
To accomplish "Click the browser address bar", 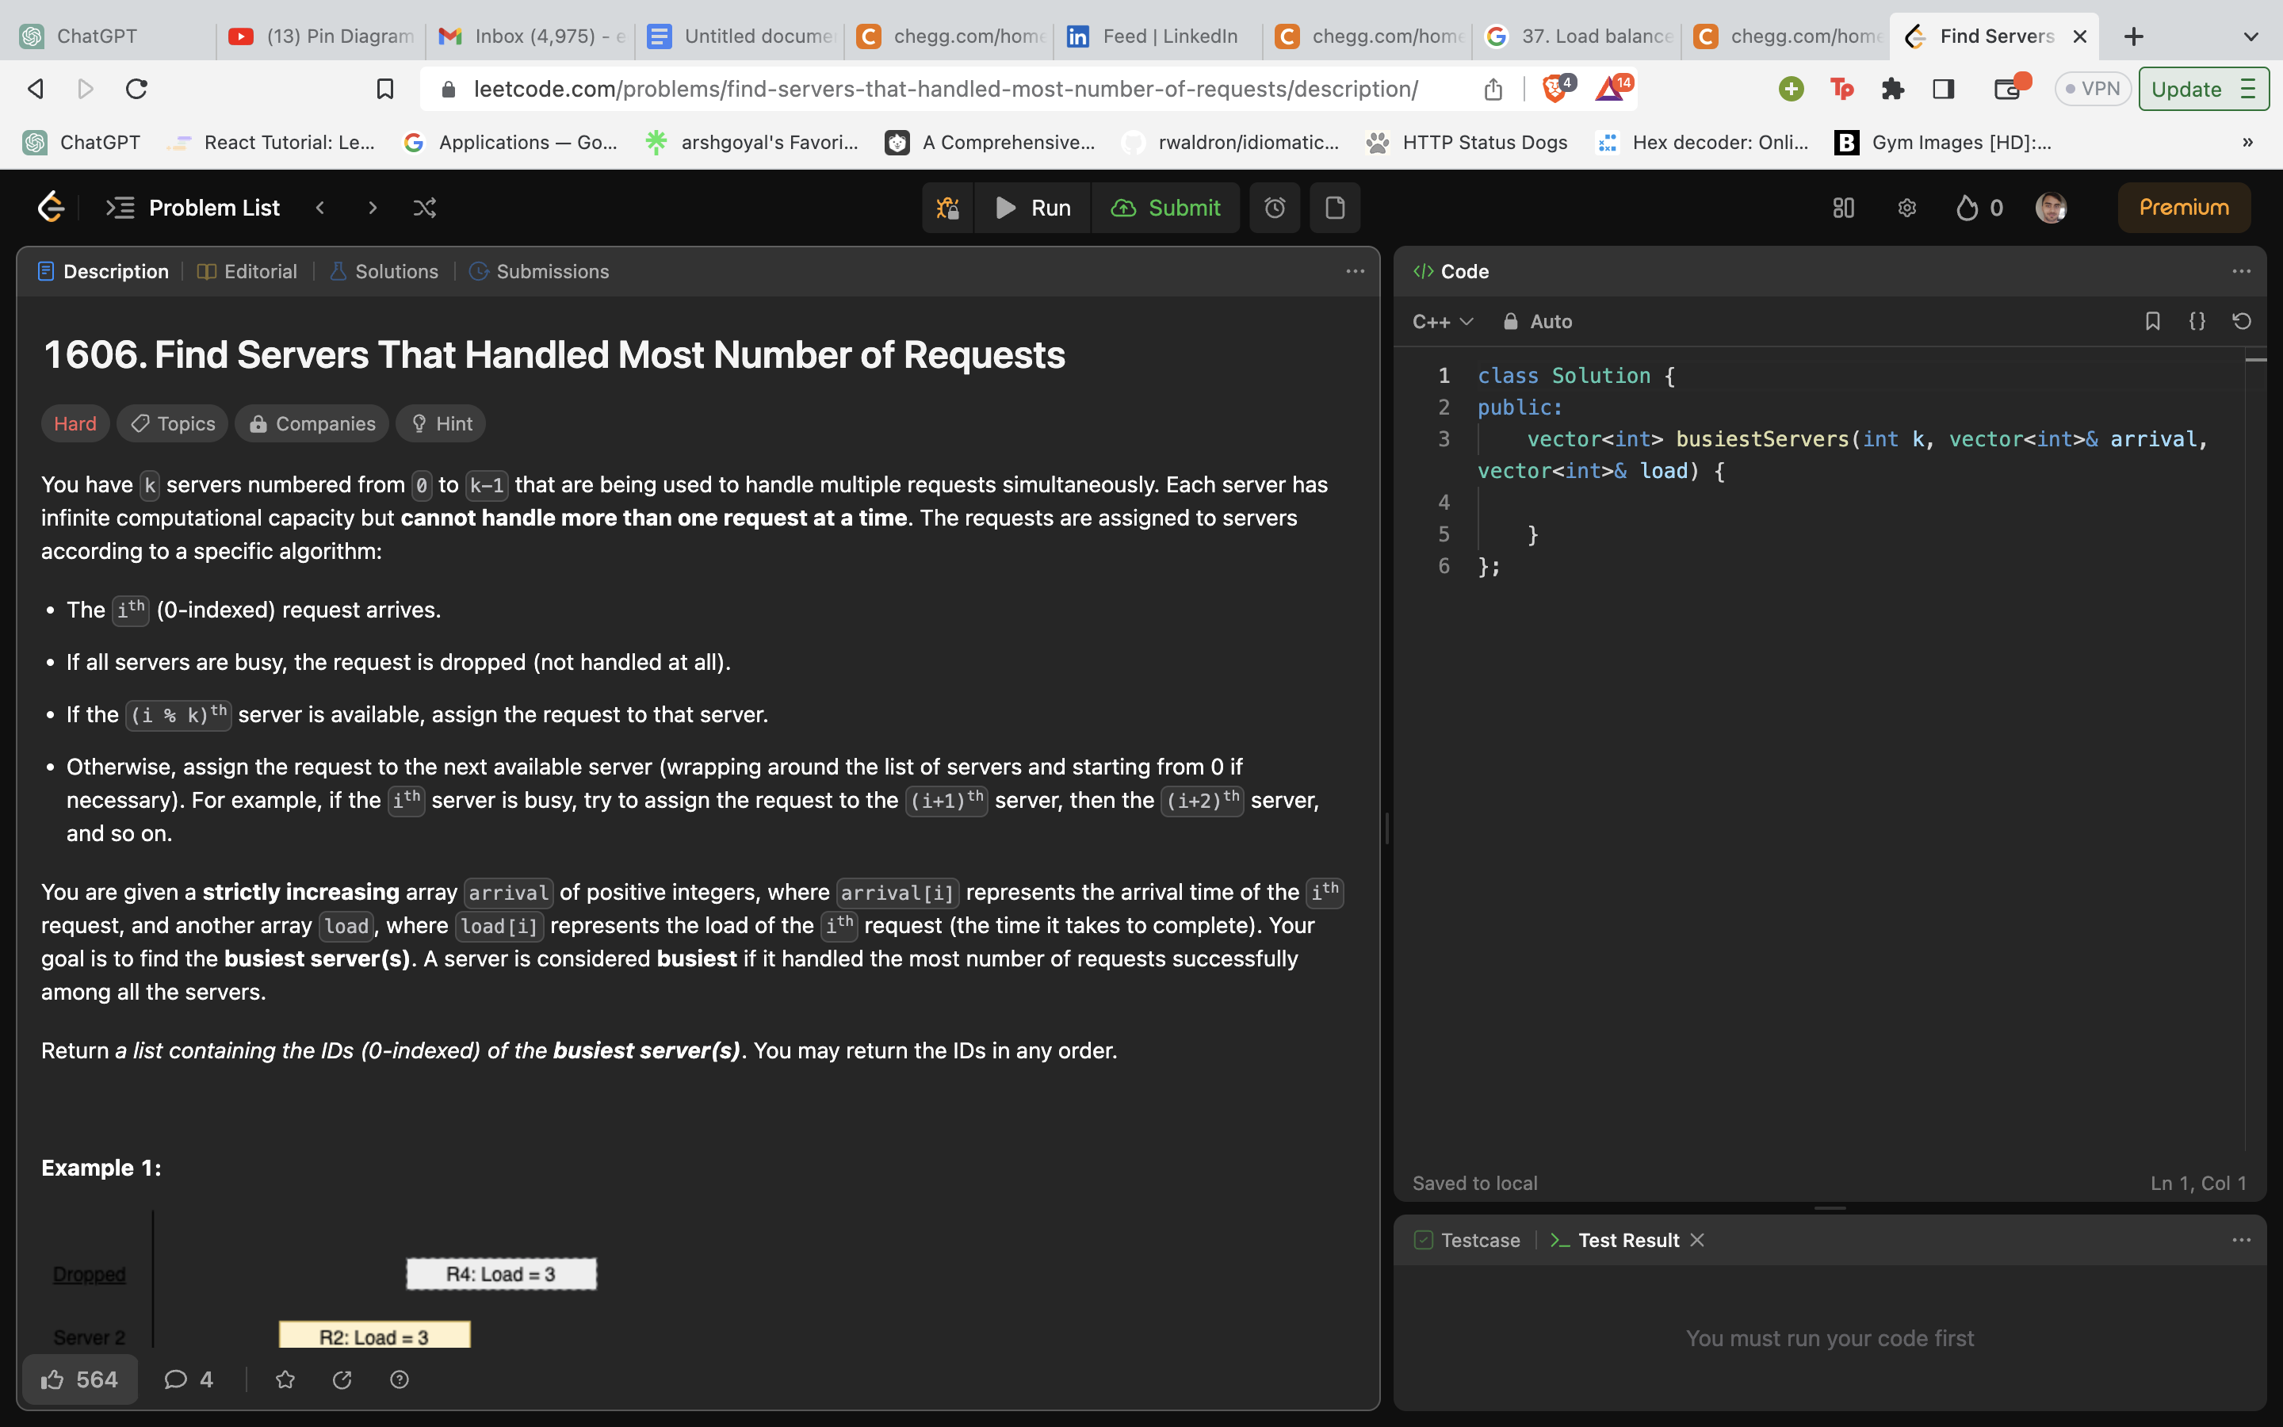I will tap(943, 89).
